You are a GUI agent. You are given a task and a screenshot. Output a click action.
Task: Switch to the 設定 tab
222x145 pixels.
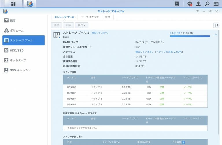(x=108, y=17)
